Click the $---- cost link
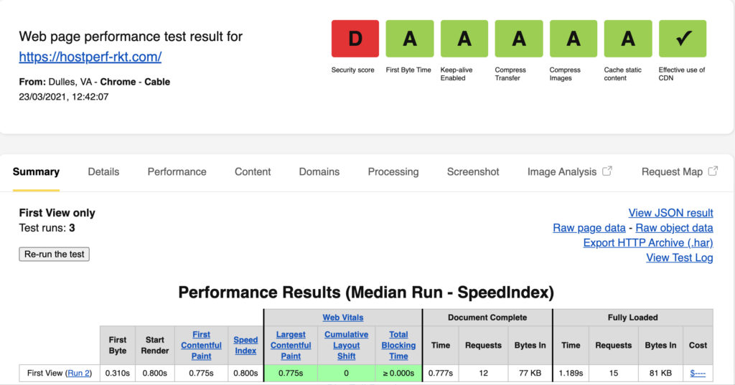 (698, 373)
